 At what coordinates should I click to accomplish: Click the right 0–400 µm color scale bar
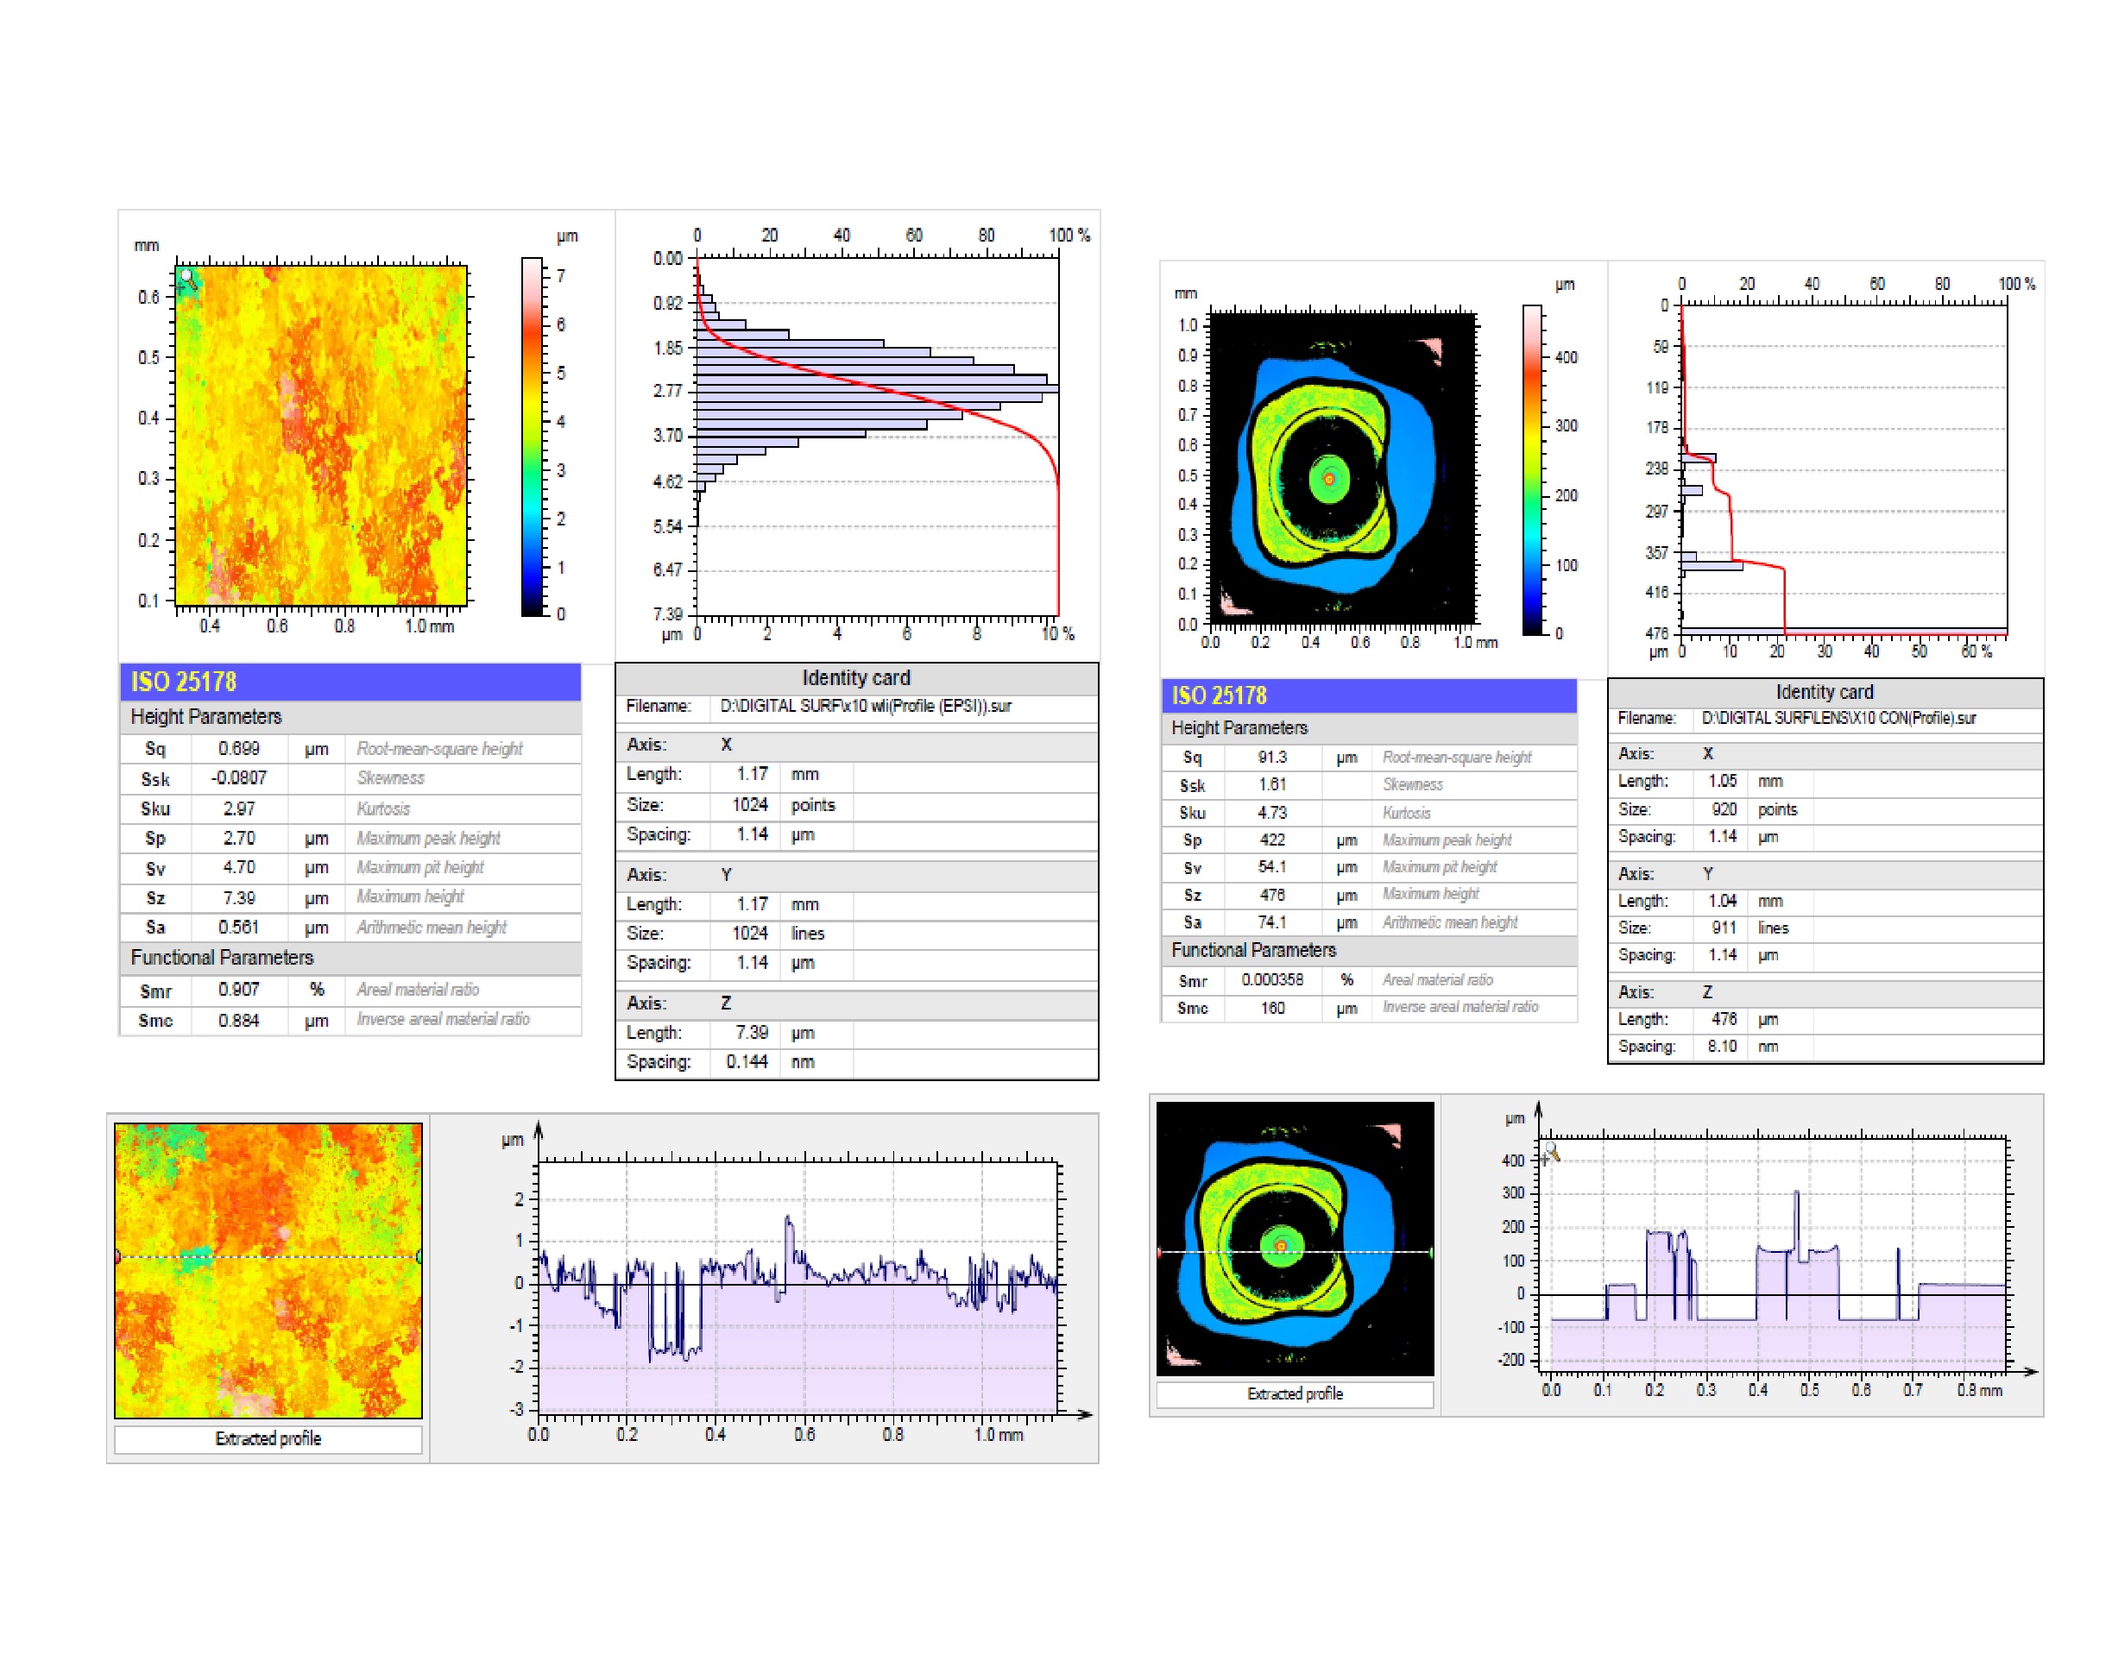coord(1532,470)
